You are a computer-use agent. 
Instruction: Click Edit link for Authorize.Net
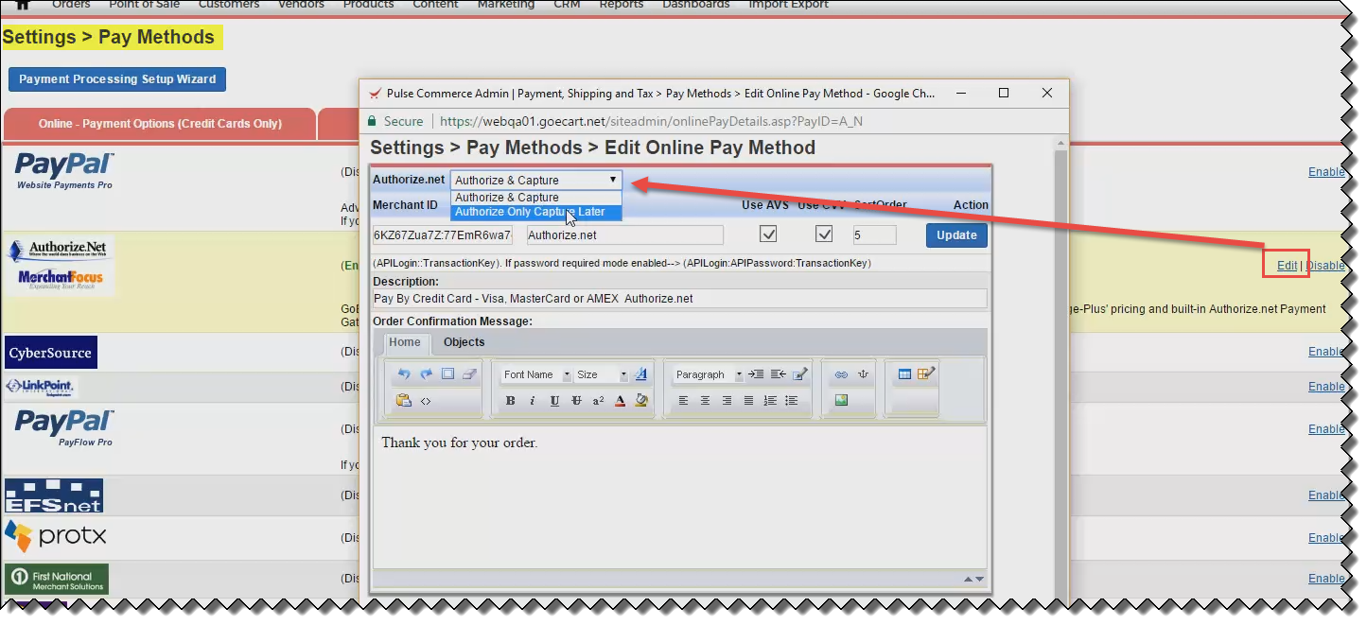pyautogui.click(x=1287, y=266)
